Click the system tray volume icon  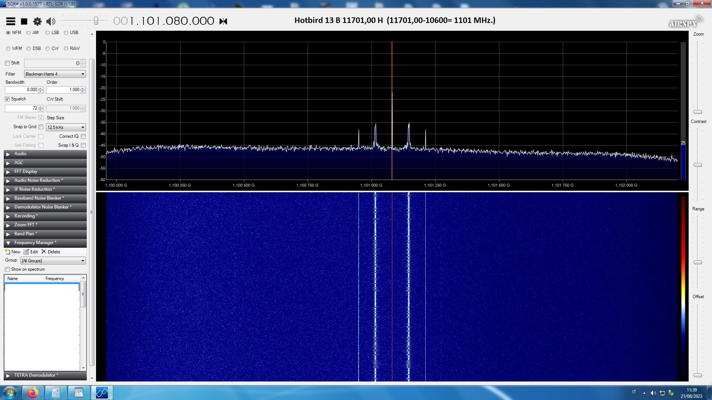coord(653,393)
